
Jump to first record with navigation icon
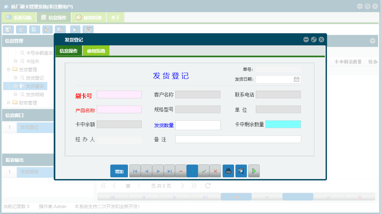click(x=135, y=171)
